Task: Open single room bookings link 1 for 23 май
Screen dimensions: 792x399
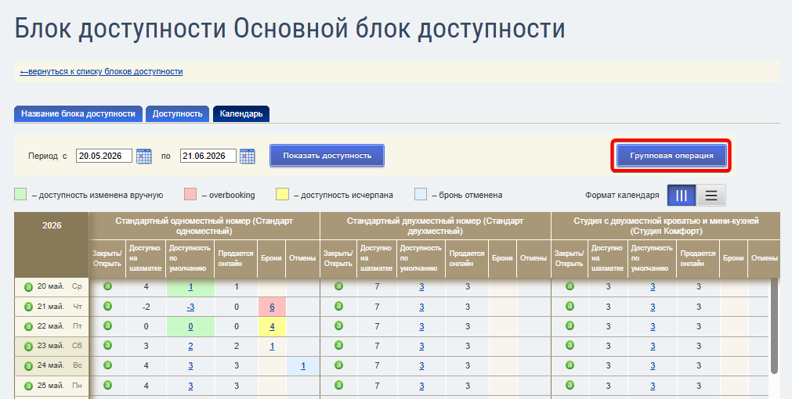Action: (272, 346)
